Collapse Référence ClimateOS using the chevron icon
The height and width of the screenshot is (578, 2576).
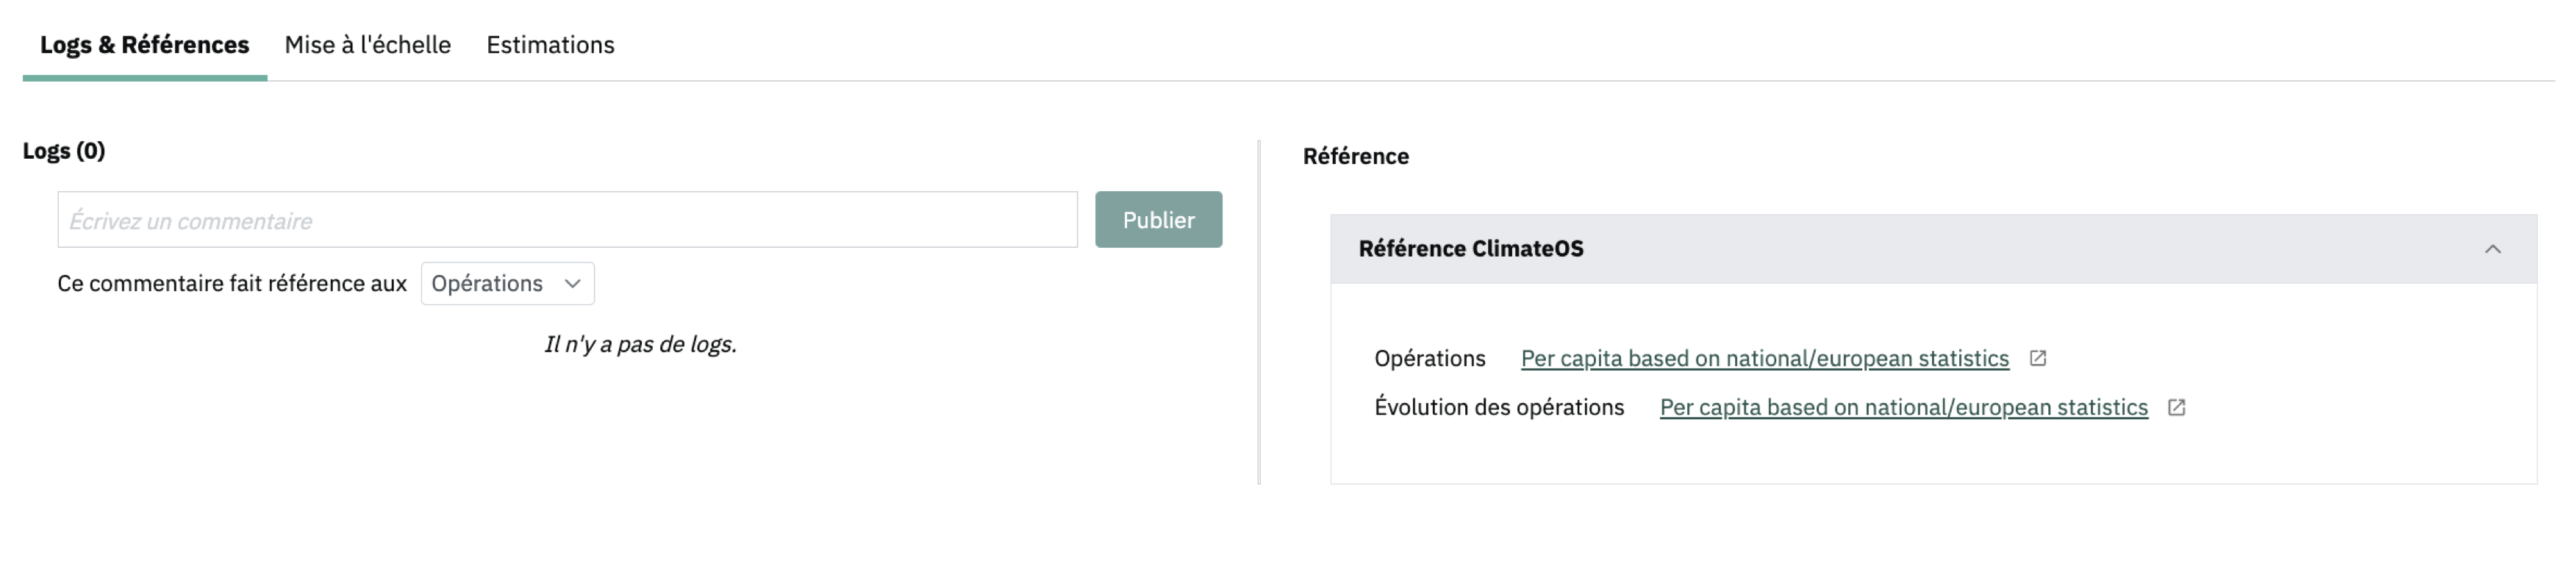[2492, 249]
